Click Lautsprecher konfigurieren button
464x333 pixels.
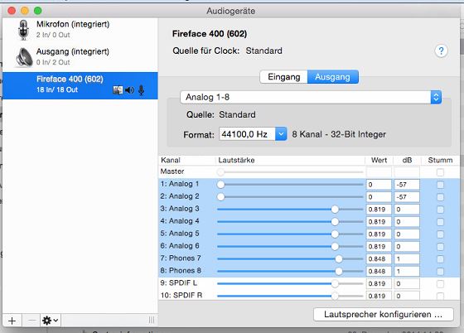pos(383,314)
